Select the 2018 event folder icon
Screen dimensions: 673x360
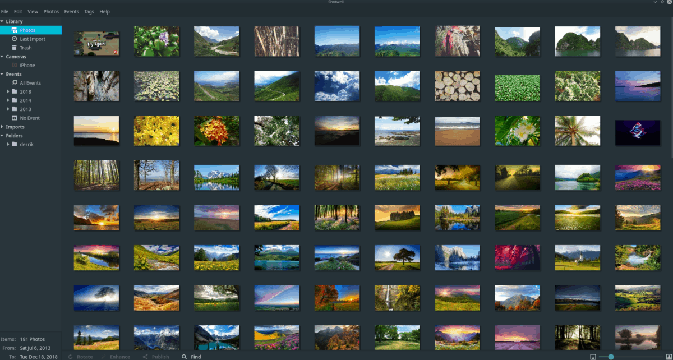pyautogui.click(x=15, y=92)
